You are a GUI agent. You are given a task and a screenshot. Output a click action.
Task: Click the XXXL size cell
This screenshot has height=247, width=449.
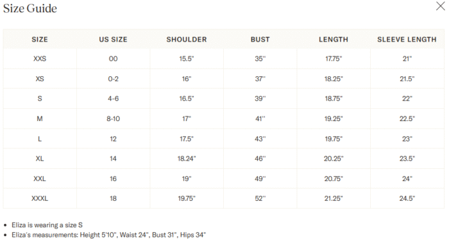tap(40, 198)
